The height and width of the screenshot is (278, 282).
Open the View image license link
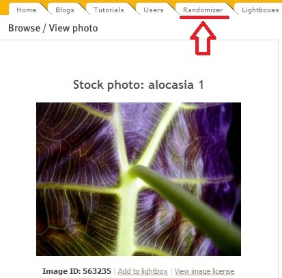pos(204,271)
